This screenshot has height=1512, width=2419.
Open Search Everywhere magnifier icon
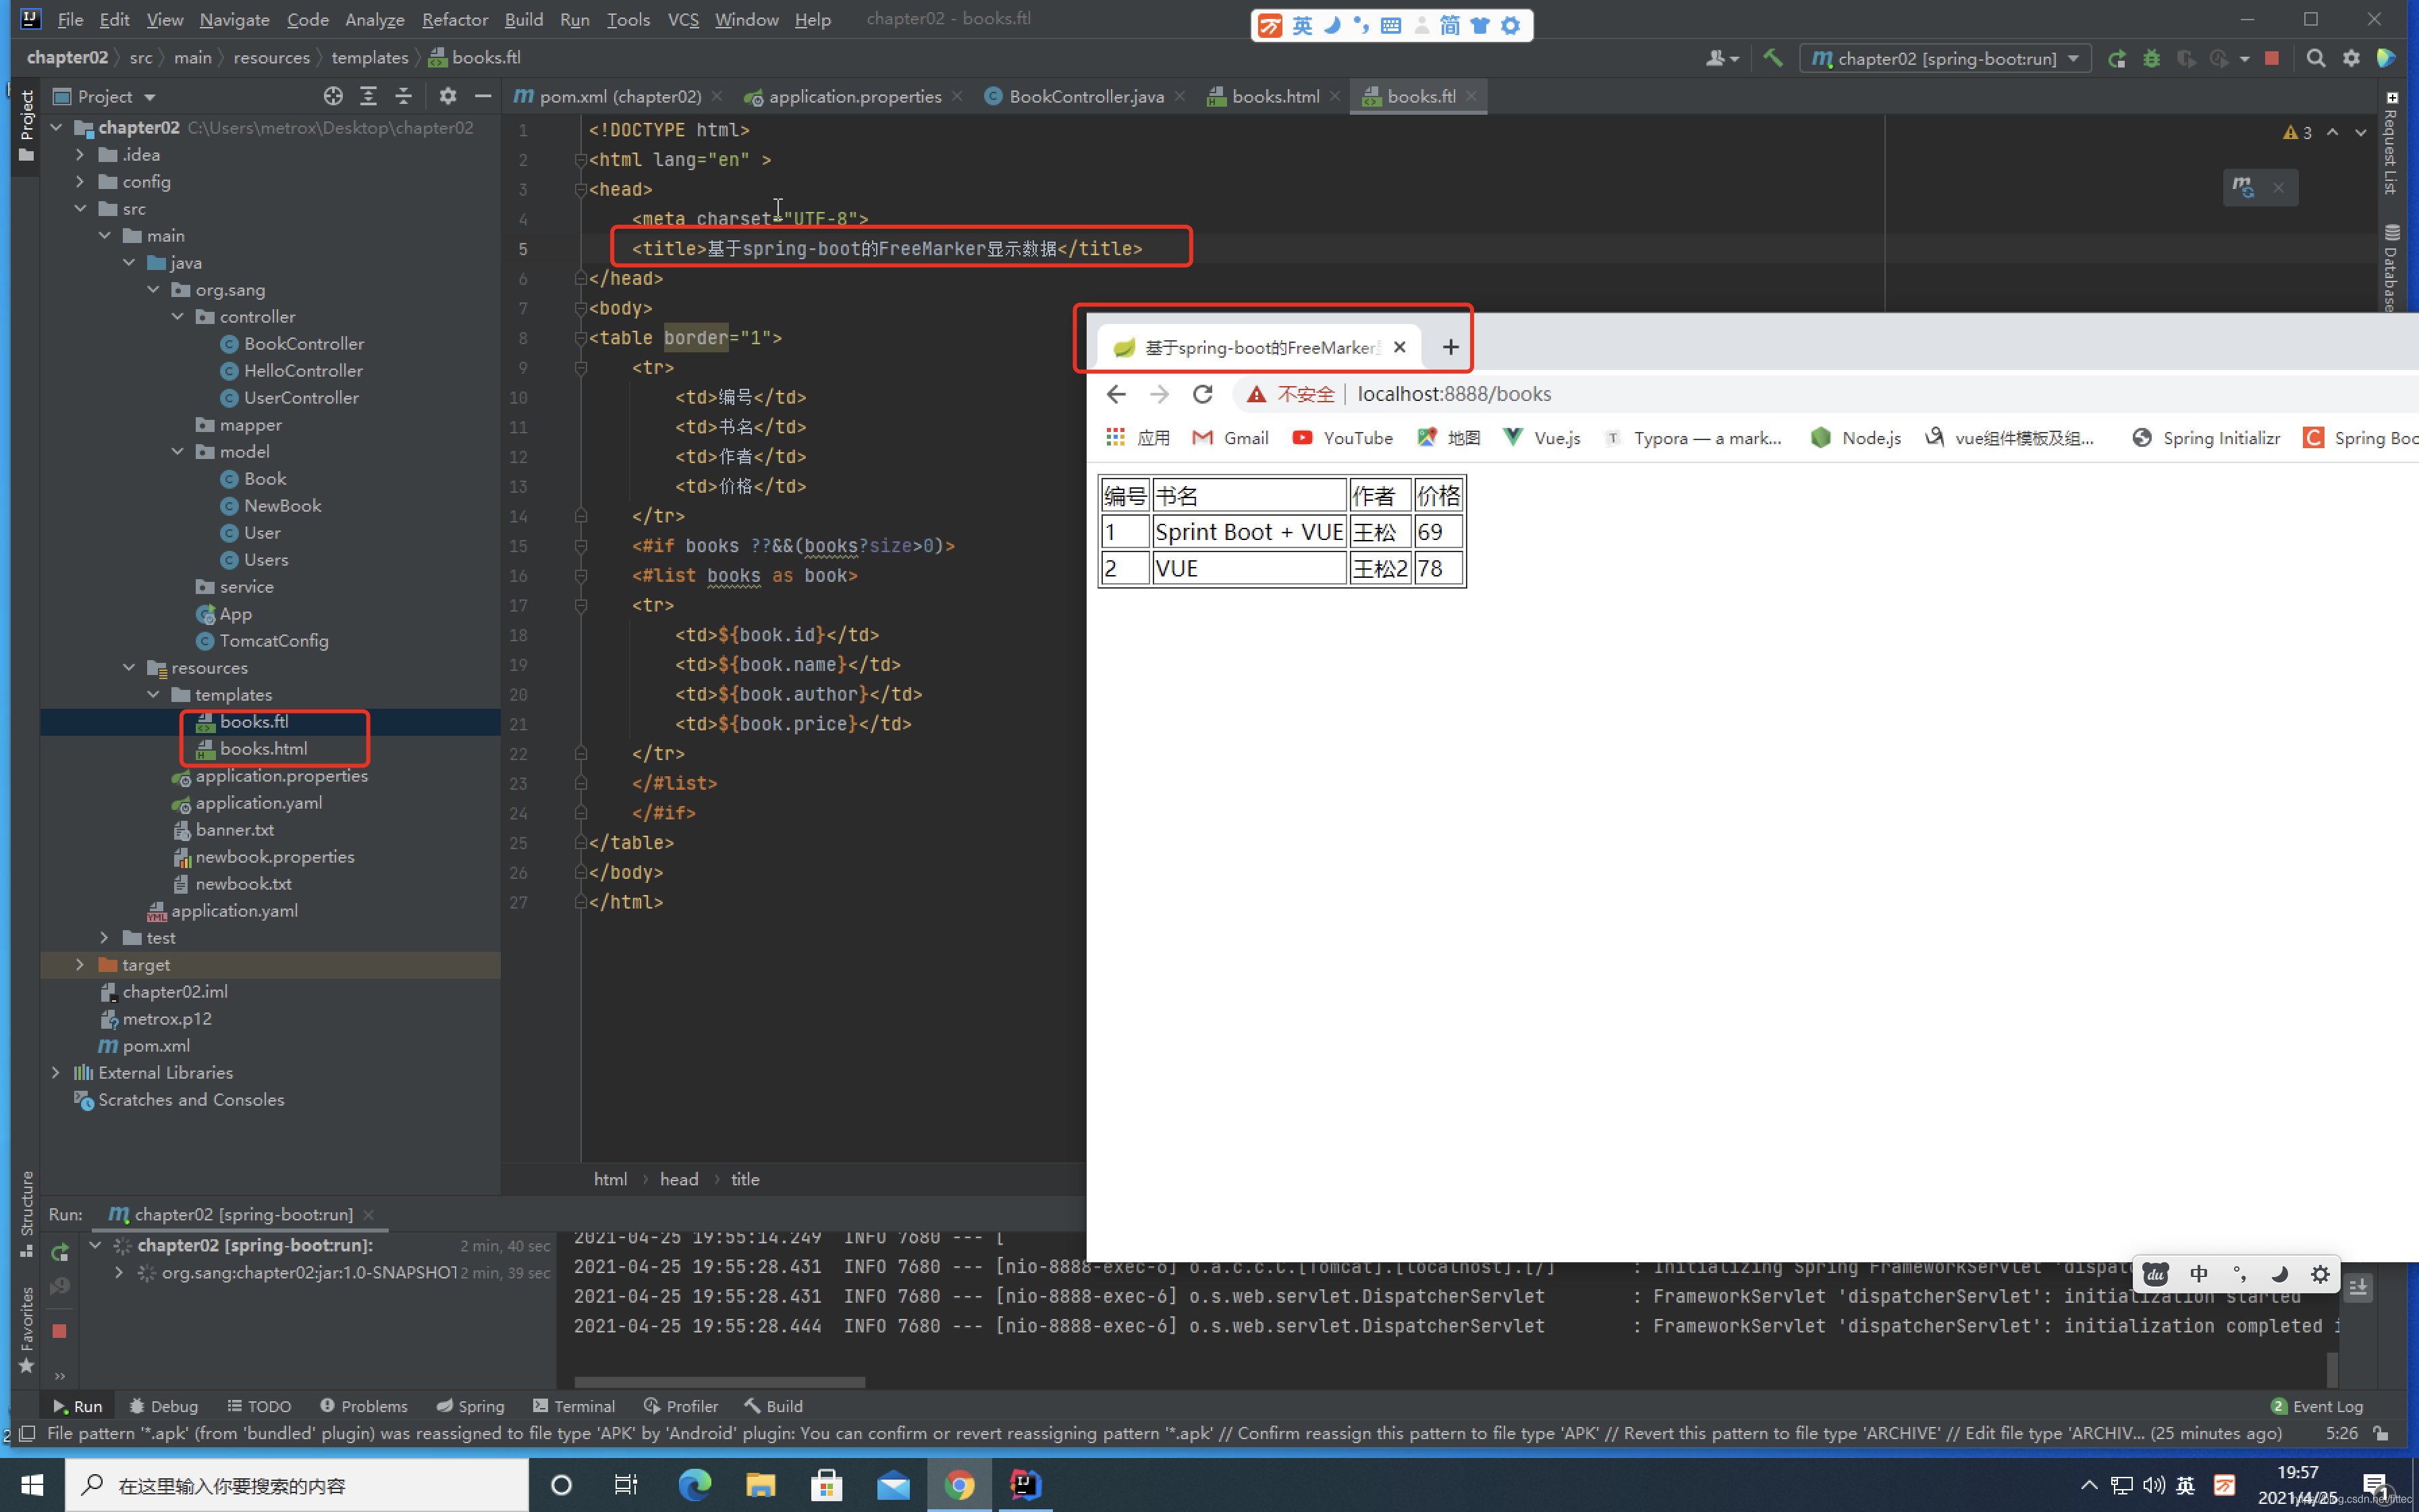pos(2315,58)
